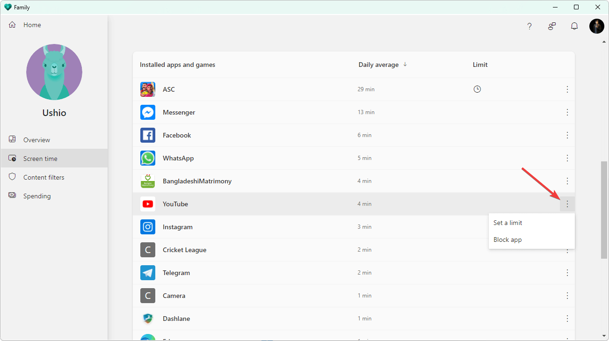The width and height of the screenshot is (609, 341).
Task: Choose Block app for YouTube
Action: point(532,240)
